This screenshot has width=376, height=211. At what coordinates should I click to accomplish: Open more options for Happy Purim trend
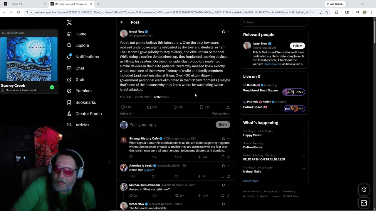pyautogui.click(x=303, y=132)
